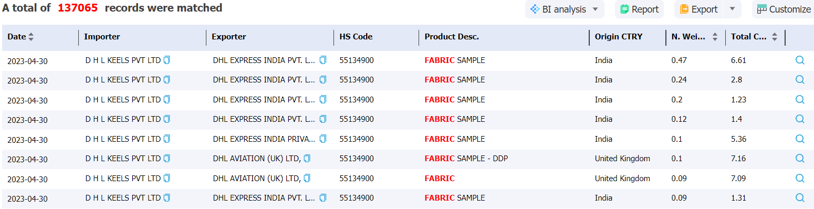
Task: Copy importer name in the 1.31 total row
Action: 167,198
